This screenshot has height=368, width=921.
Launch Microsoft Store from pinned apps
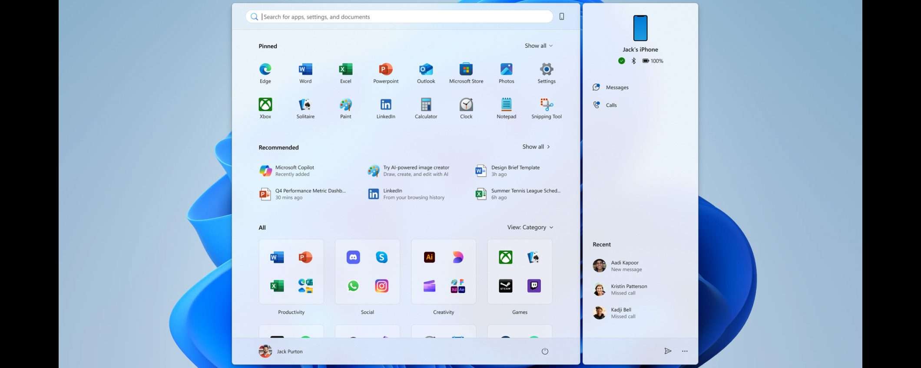coord(466,73)
